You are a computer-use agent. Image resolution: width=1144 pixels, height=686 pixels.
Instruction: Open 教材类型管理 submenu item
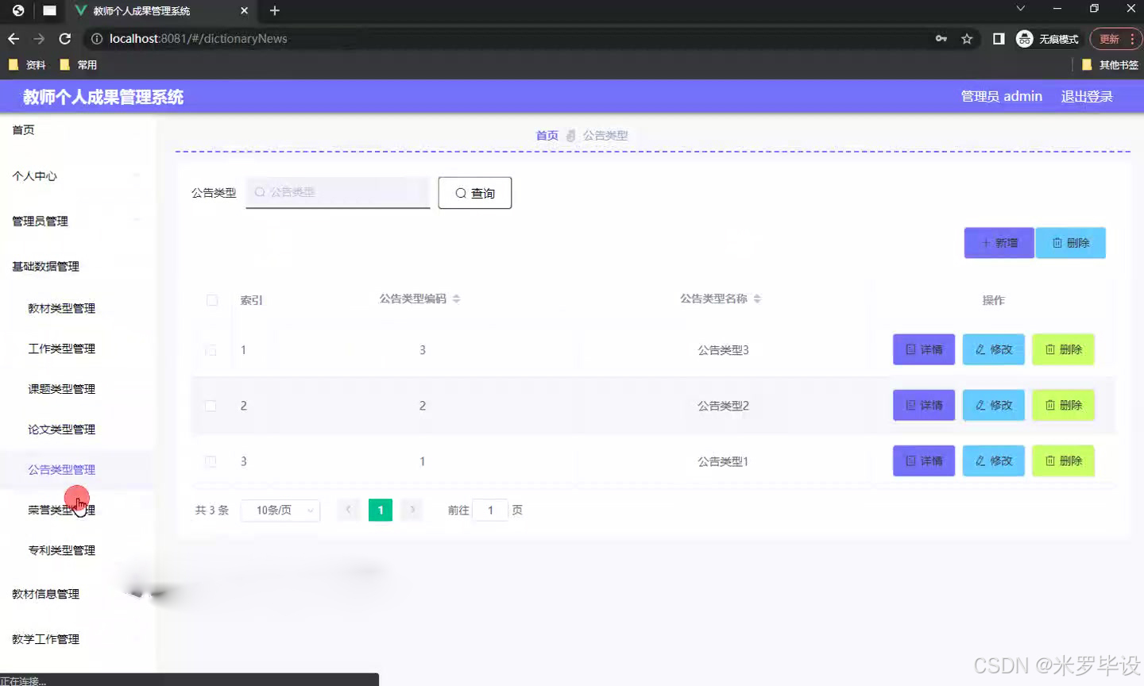pos(62,309)
